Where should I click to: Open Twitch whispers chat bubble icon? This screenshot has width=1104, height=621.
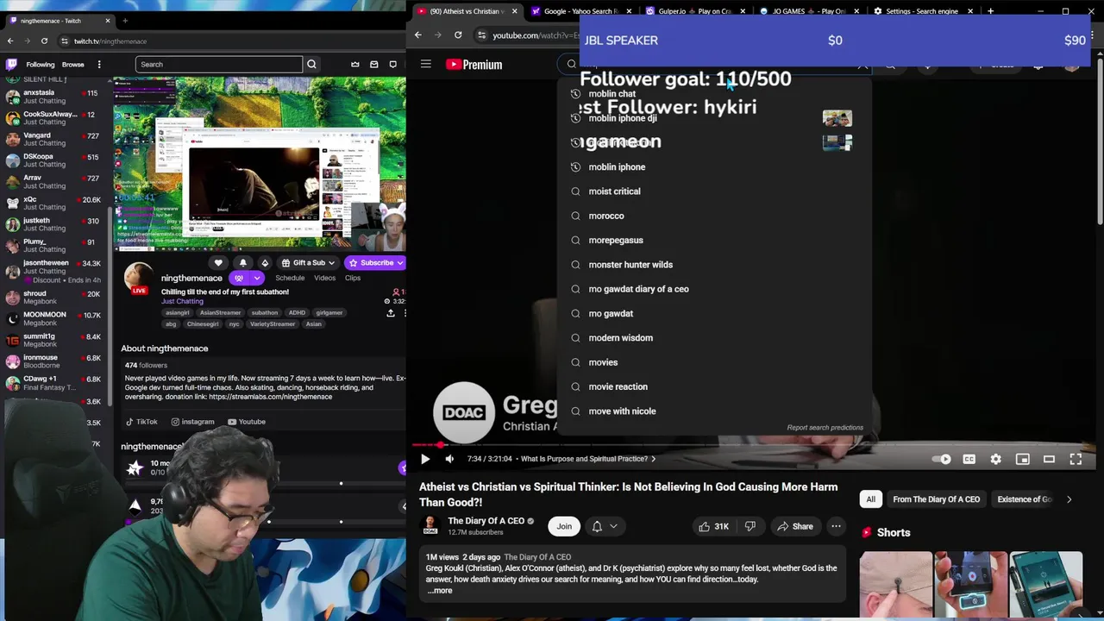393,64
